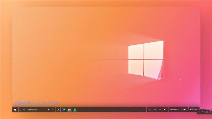The image size is (212, 119).
Task: Open the network status icon
Action: (x=160, y=110)
